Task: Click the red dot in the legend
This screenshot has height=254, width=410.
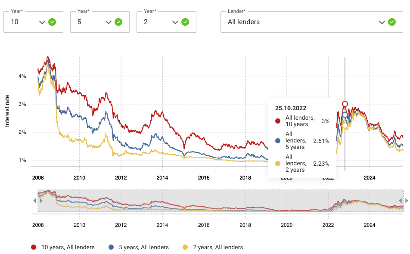Action: 34,247
